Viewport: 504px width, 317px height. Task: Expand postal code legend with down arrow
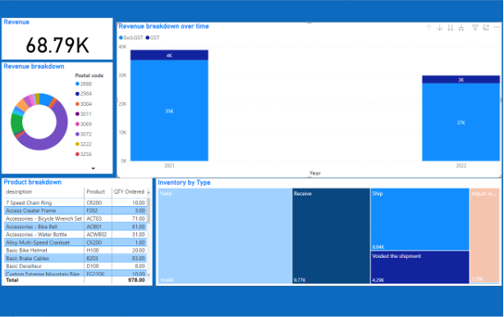coord(94,168)
